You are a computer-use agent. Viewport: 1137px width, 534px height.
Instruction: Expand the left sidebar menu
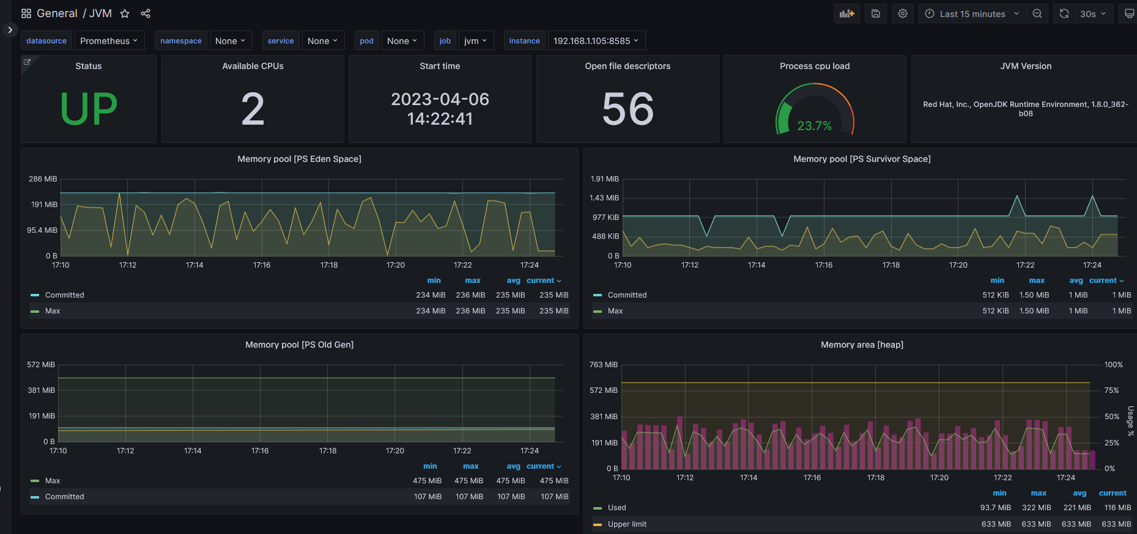point(10,30)
